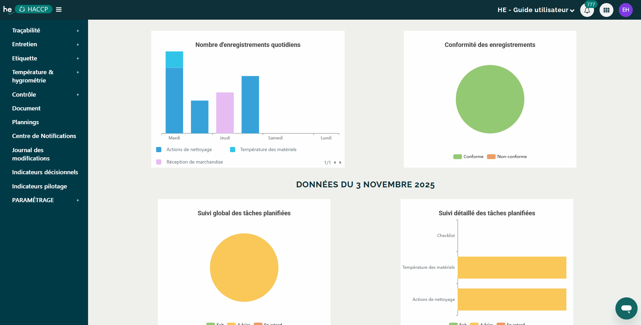Go to previous legend page arrow
Viewport: 641px width, 325px height.
pyautogui.click(x=335, y=162)
